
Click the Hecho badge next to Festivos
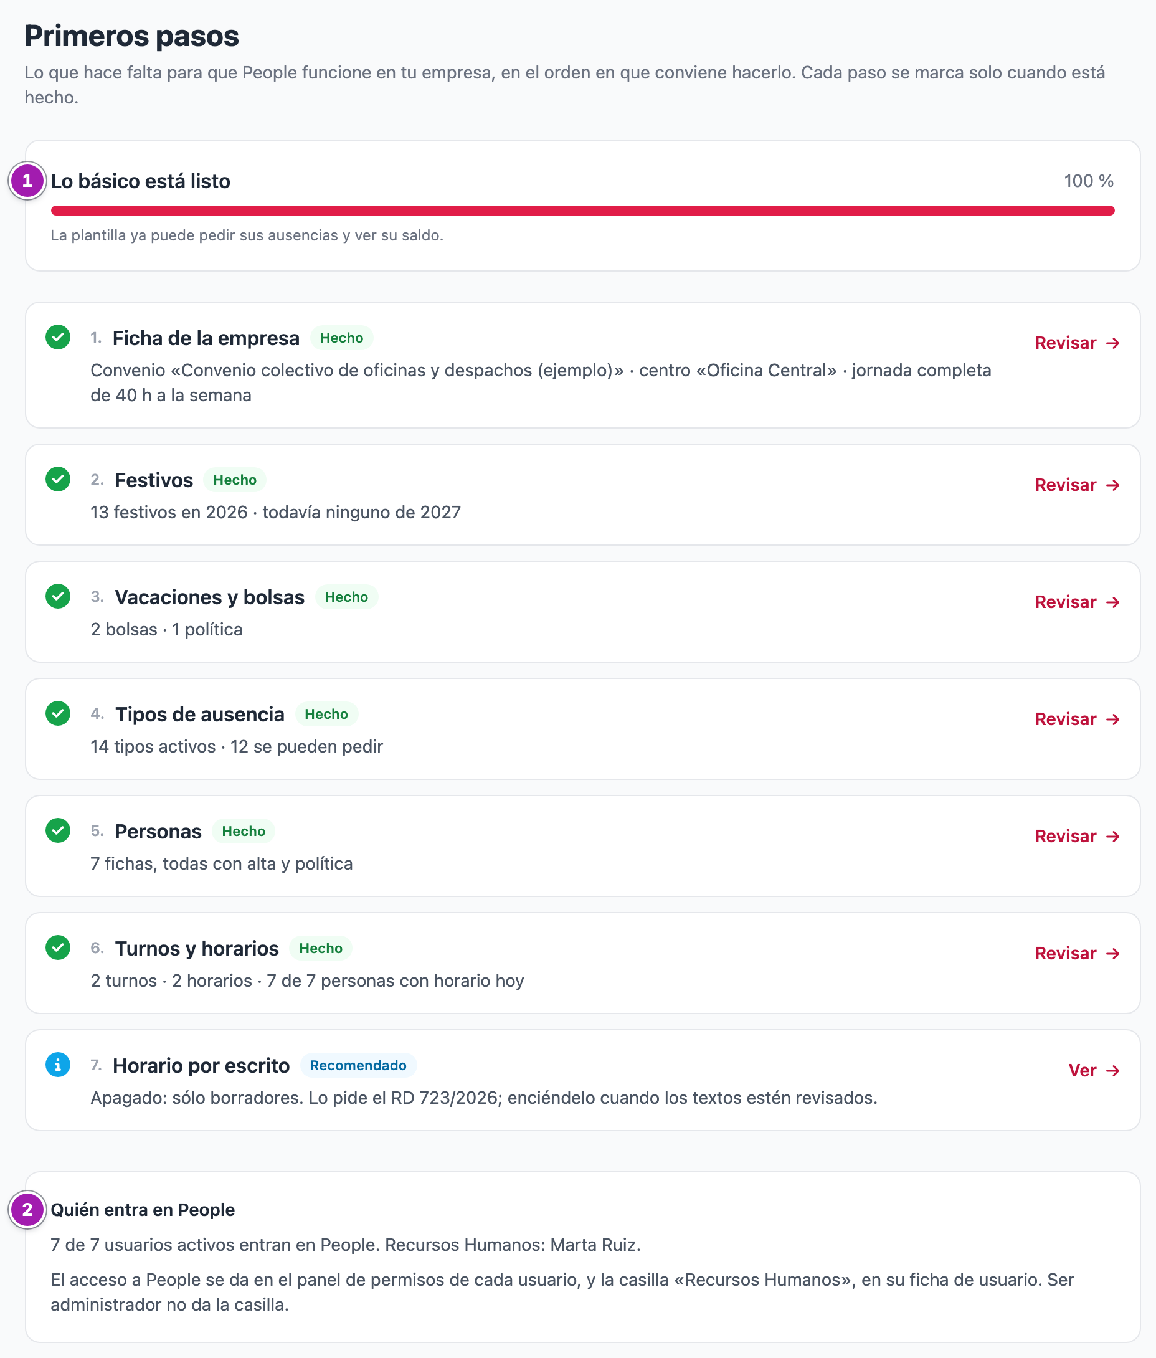tap(235, 480)
